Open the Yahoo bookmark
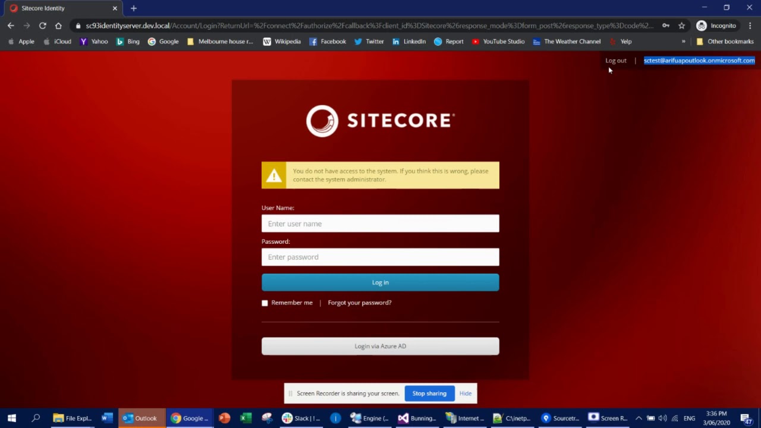This screenshot has width=761, height=428. click(x=94, y=42)
